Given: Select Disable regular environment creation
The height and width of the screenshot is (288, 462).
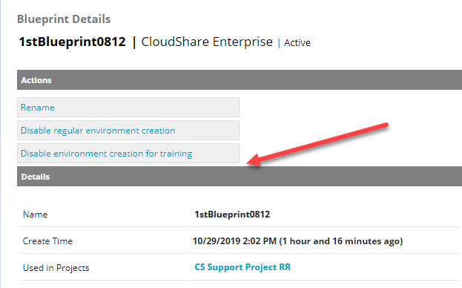Looking at the screenshot, I should tap(98, 131).
